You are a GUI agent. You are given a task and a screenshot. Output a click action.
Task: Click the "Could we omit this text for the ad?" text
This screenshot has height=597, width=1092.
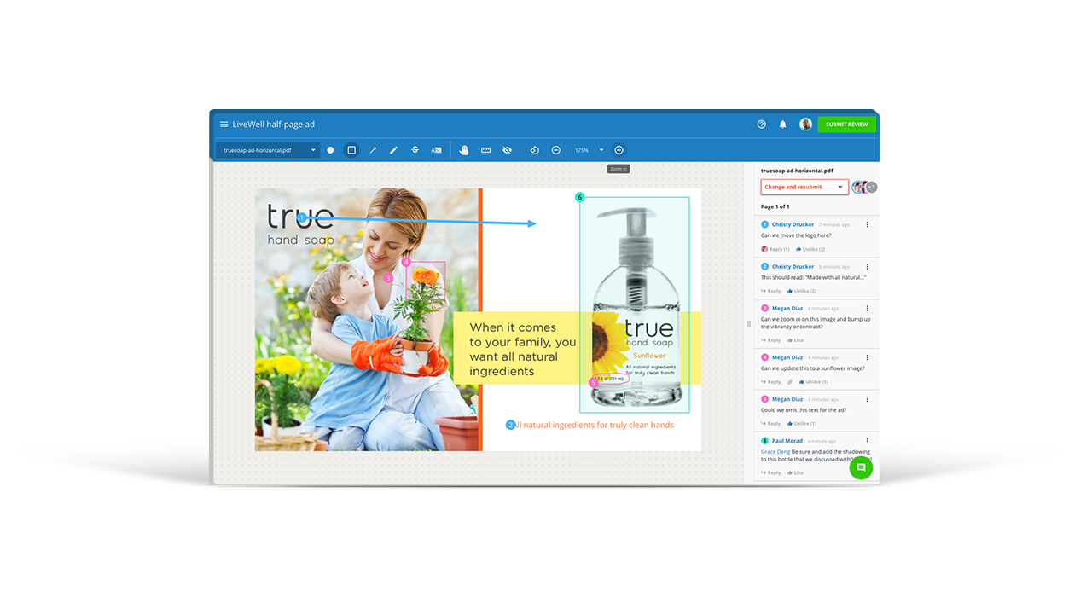[x=804, y=410]
